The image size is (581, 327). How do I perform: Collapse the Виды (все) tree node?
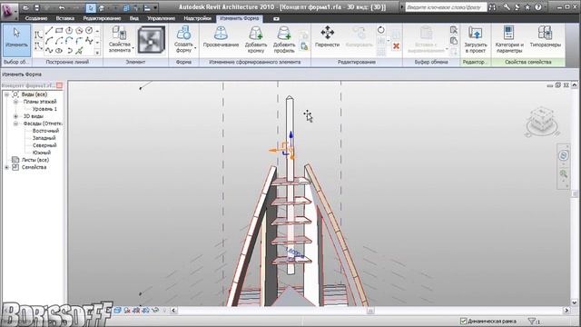point(6,94)
